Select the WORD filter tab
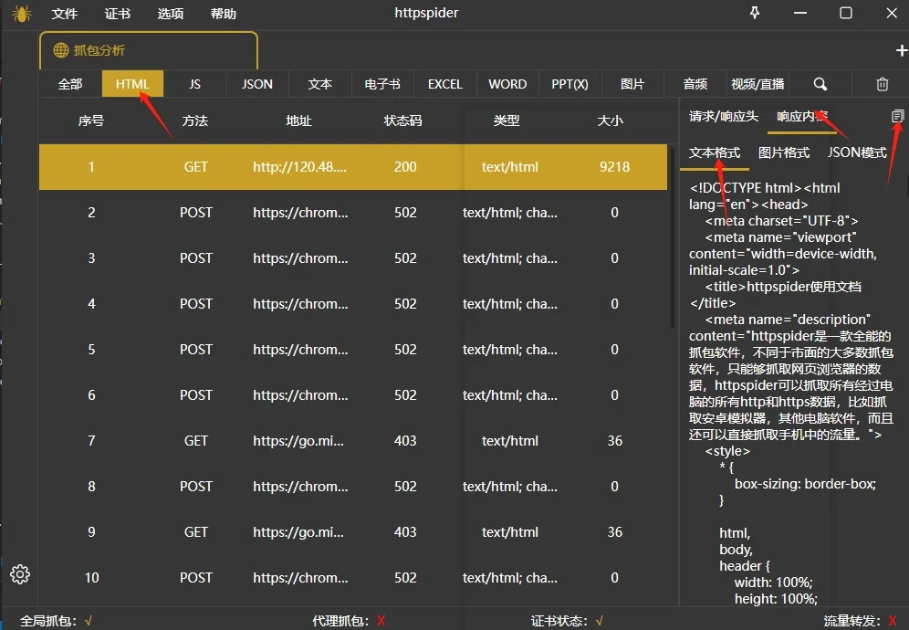Screen dimensions: 909x630 coord(507,84)
